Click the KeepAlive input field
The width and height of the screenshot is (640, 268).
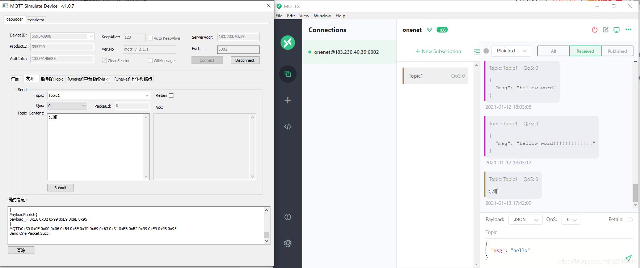[x=134, y=37]
